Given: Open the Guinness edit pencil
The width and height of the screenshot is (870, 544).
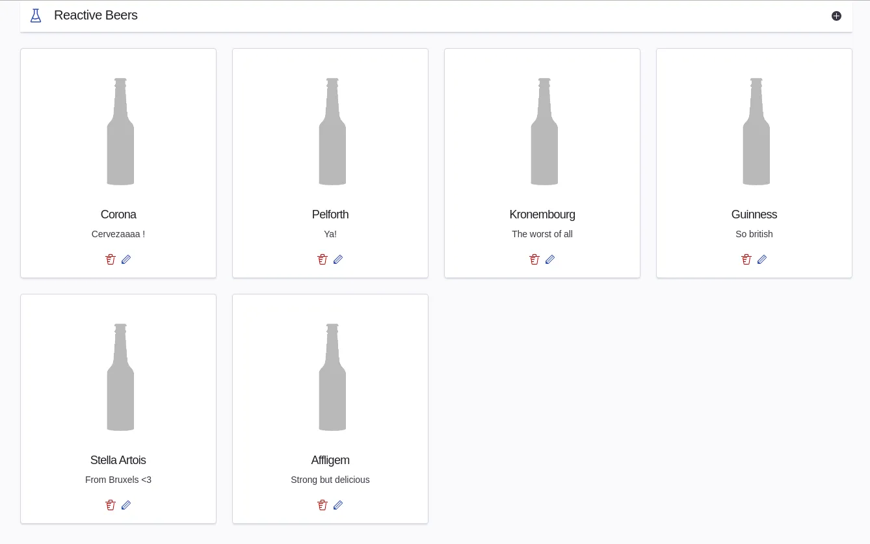Looking at the screenshot, I should [x=762, y=259].
